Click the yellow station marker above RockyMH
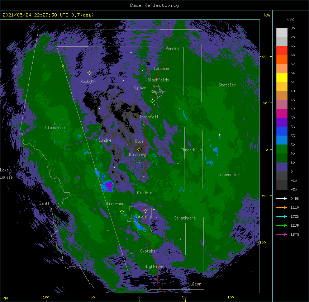 (89, 73)
